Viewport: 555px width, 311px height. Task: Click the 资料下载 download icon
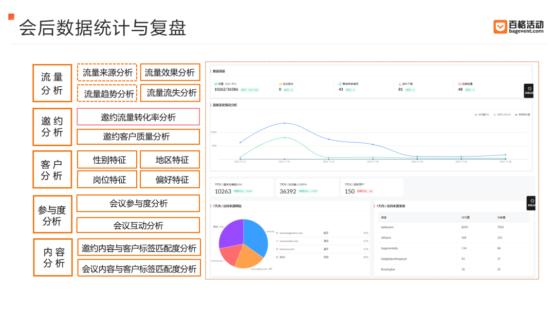pos(400,84)
